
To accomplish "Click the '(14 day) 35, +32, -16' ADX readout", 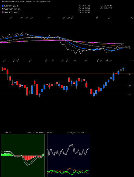I will tap(75, 132).
